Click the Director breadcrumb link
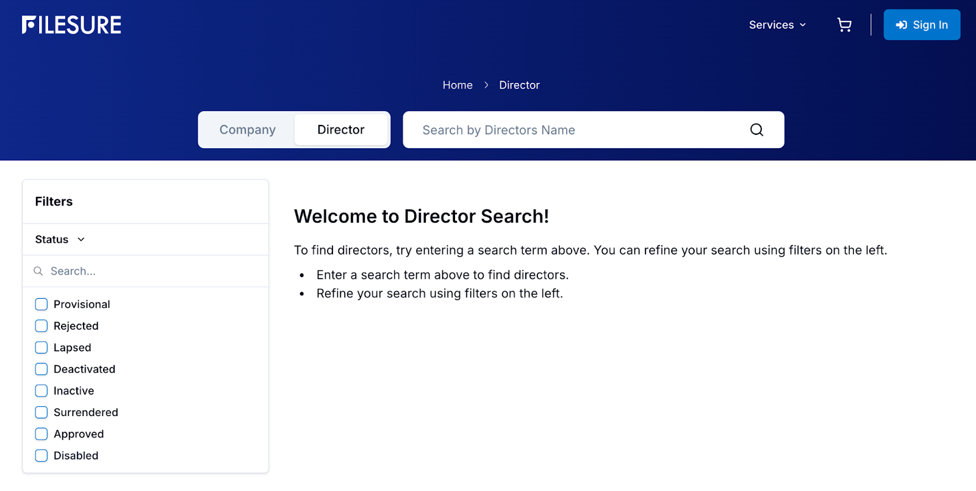This screenshot has height=491, width=976. 519,85
